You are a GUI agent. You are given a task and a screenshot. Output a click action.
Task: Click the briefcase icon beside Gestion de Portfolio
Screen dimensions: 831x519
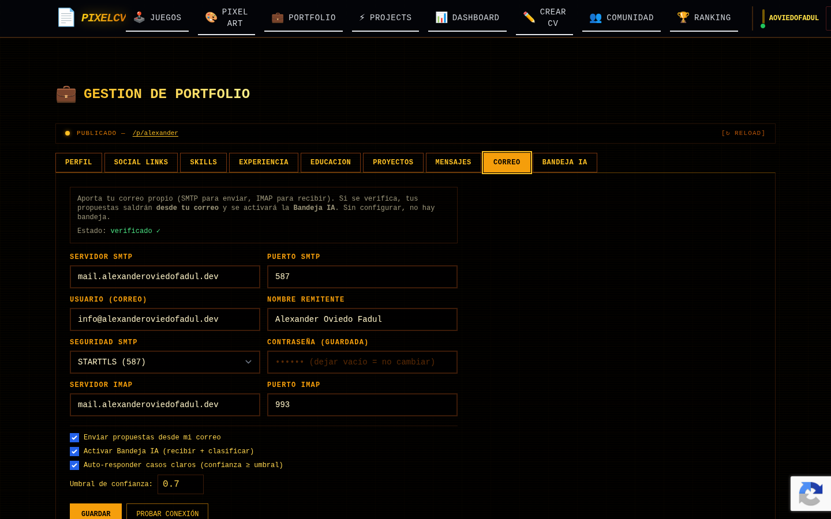click(x=66, y=93)
